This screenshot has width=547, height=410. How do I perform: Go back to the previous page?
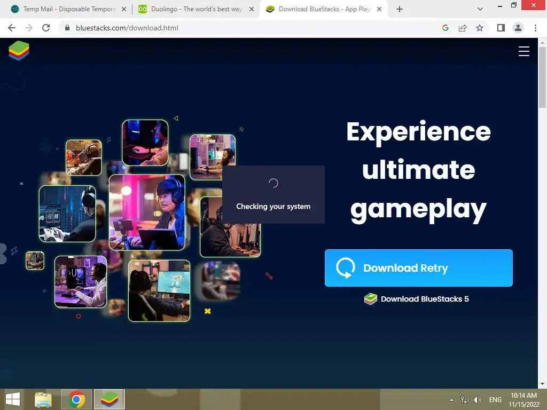click(x=12, y=28)
